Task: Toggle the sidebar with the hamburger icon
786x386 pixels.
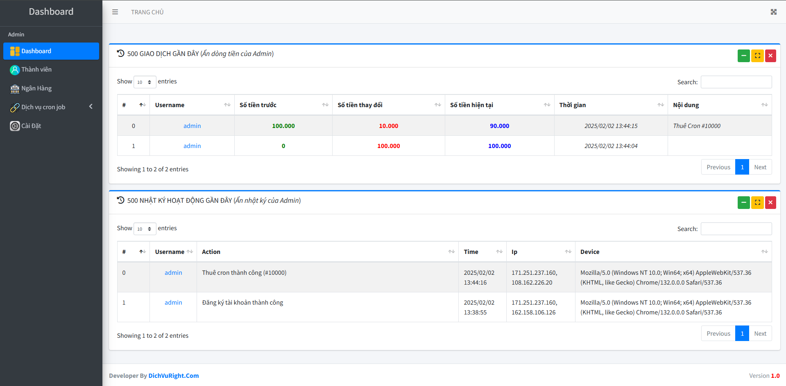Action: [x=115, y=12]
